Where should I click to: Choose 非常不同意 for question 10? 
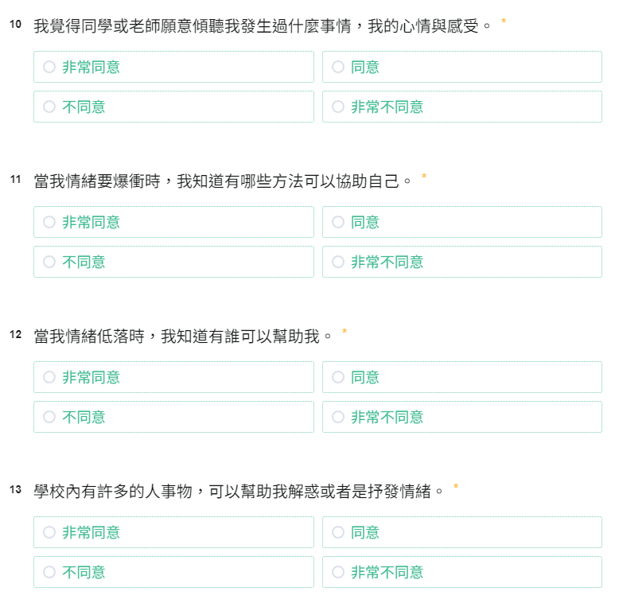pyautogui.click(x=462, y=107)
